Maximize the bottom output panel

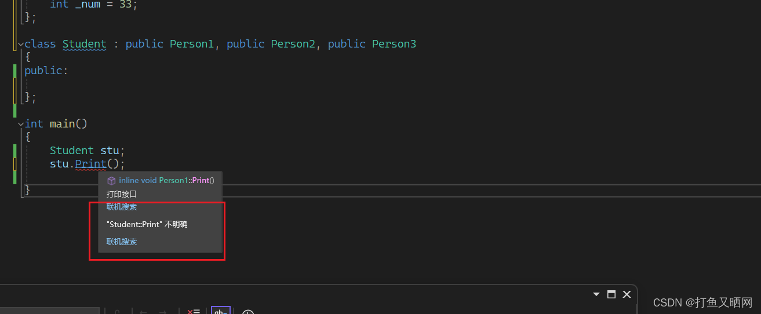(x=611, y=294)
